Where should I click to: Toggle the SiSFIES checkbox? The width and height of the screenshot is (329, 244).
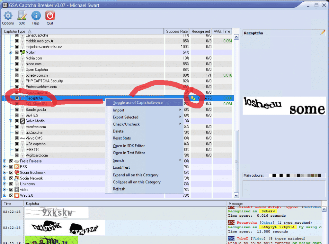(x=17, y=115)
